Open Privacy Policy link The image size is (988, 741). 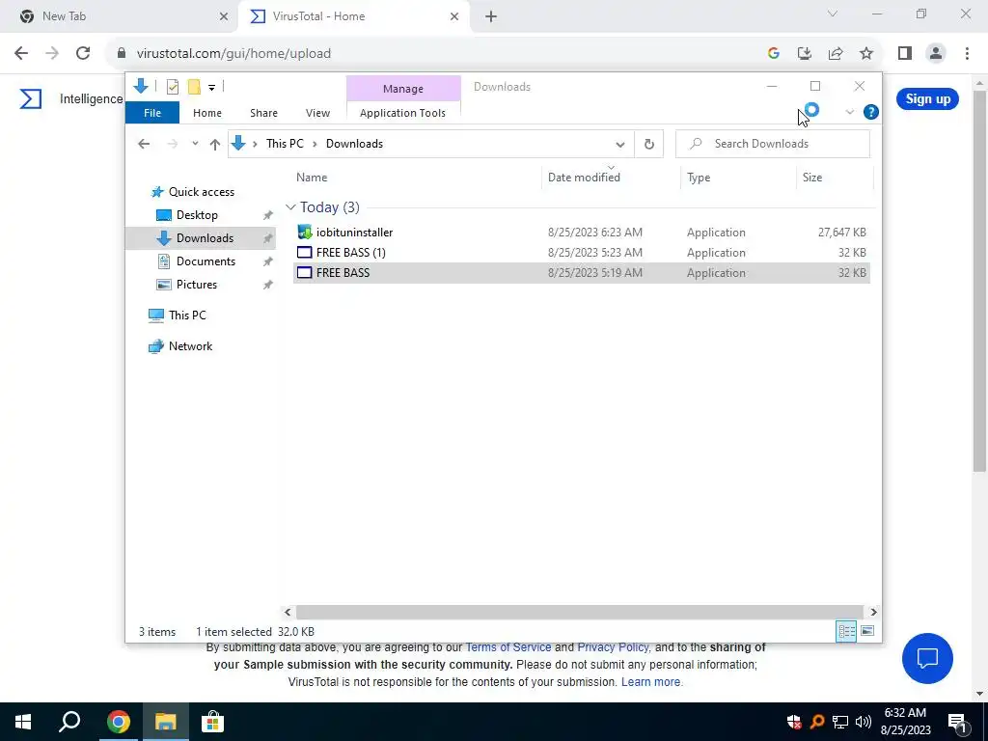point(613,647)
